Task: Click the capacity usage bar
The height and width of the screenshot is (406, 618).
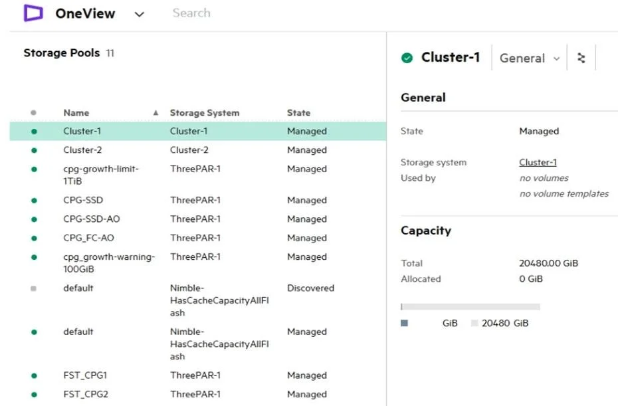Action: tap(470, 307)
